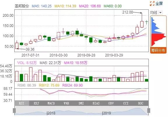
Task: Click the 2018 marker on timeline
Action: (x=51, y=113)
